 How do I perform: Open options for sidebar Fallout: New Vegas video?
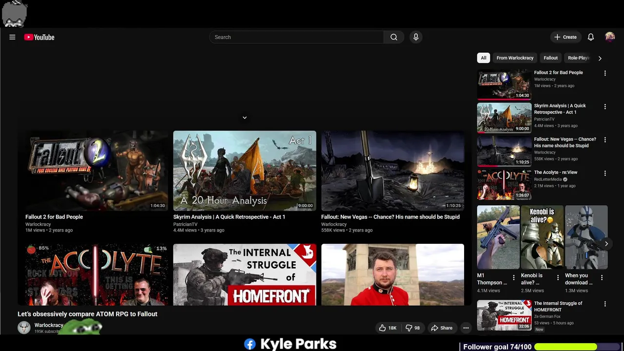605,140
